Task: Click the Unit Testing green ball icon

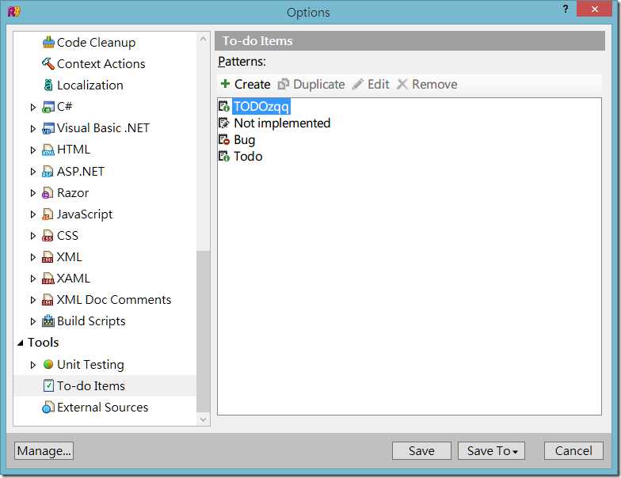Action: click(48, 364)
